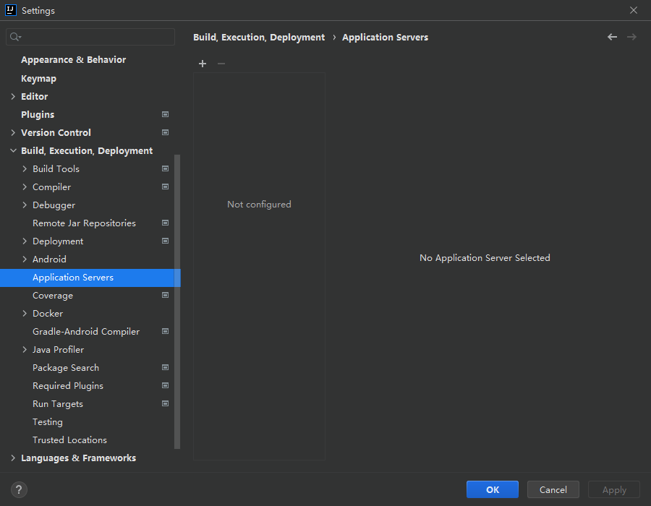Open Trusted Locations settings page
The image size is (651, 506).
click(x=69, y=439)
